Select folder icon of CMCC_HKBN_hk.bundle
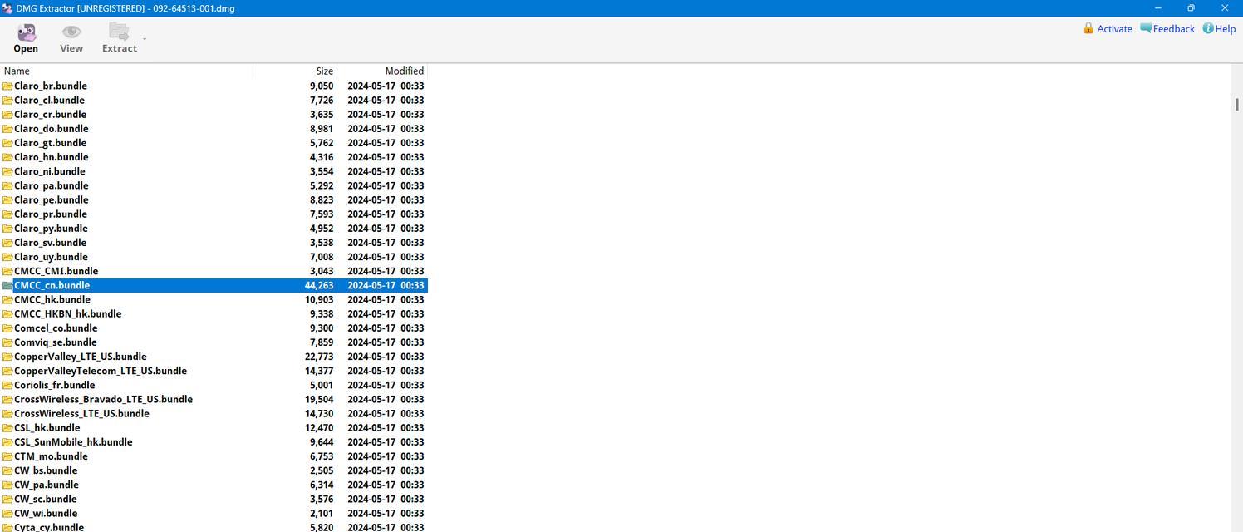Screen dimensions: 1243x532 [7, 313]
